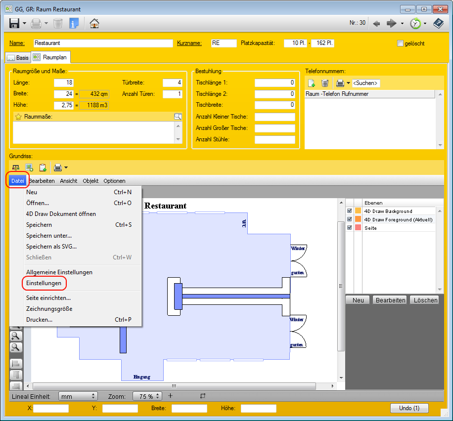Image resolution: width=453 pixels, height=421 pixels.
Task: Uncheck 4D Draw Background layer visibility
Action: [350, 211]
